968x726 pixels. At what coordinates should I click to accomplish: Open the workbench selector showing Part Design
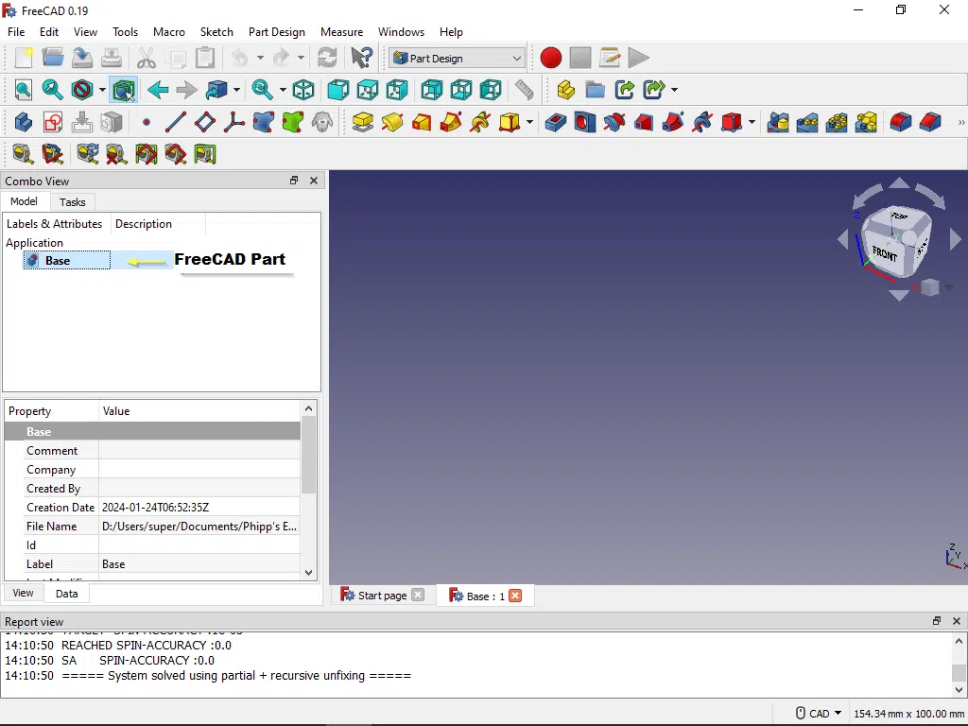tap(458, 58)
